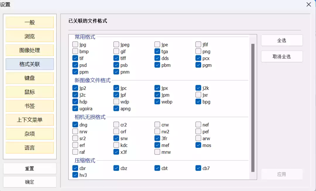Click the 取消全选 button
316x191 pixels.
(x=282, y=56)
